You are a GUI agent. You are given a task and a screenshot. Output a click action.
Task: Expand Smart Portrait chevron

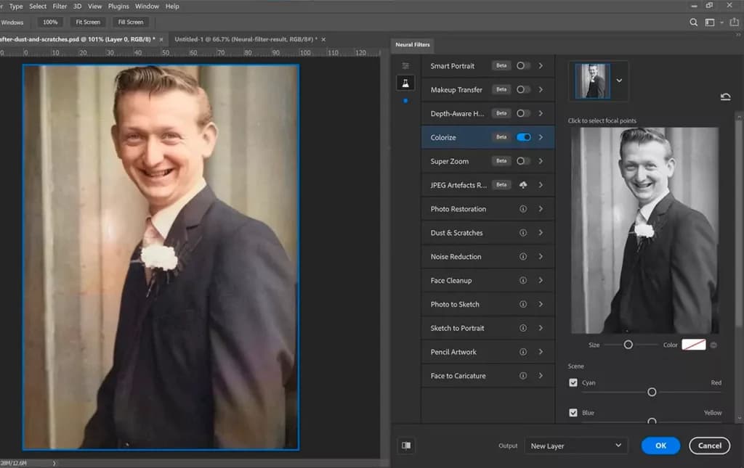pos(541,66)
